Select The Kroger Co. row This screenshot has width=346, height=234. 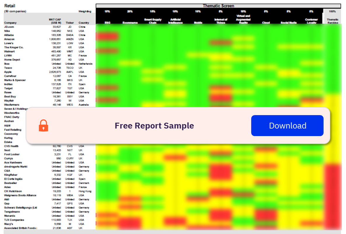50,47
